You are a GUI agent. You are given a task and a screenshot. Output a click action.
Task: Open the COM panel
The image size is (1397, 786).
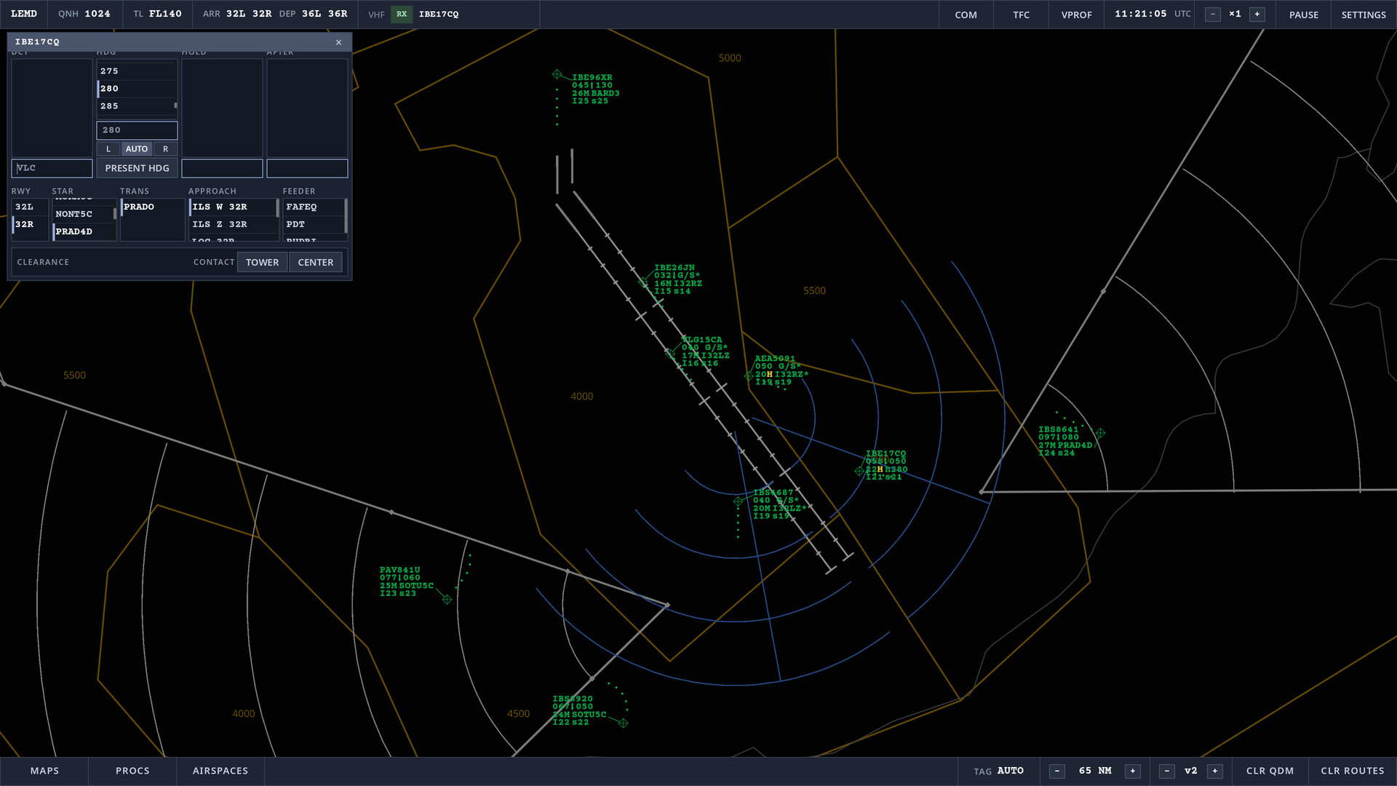966,15
